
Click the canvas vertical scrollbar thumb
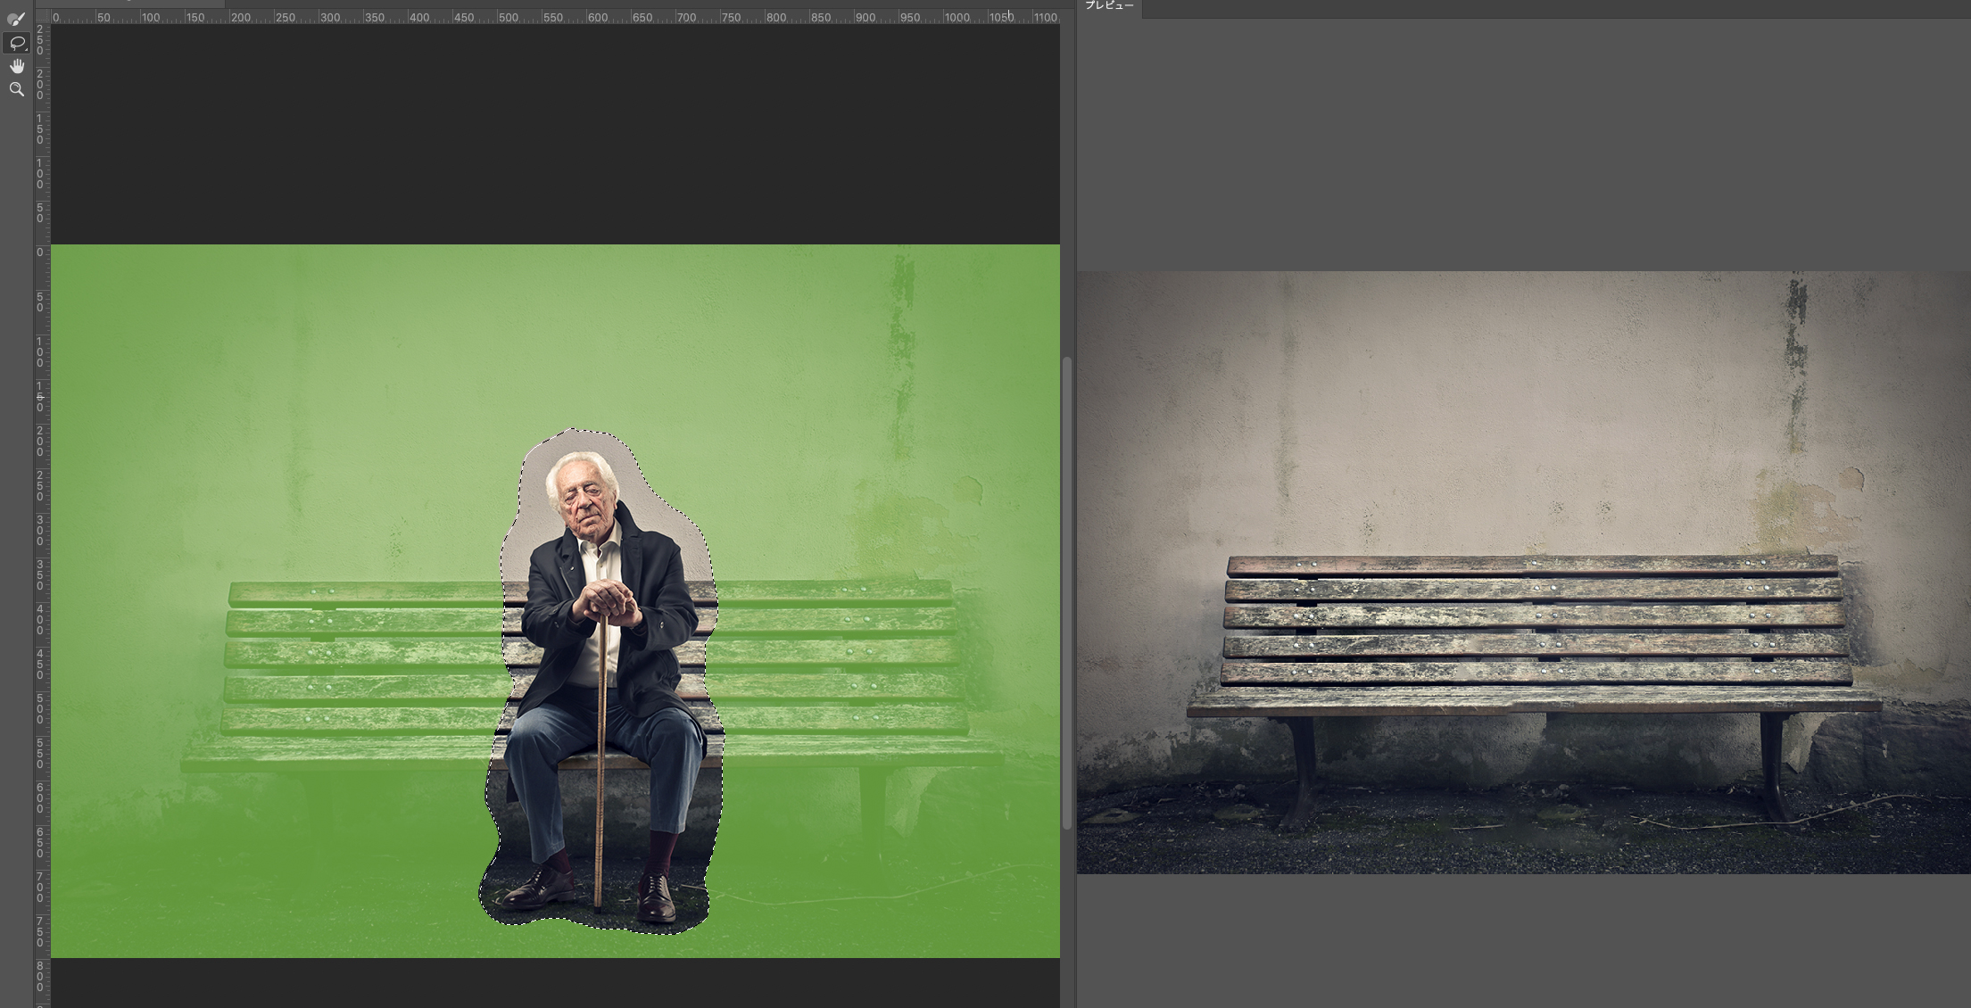pyautogui.click(x=1066, y=593)
